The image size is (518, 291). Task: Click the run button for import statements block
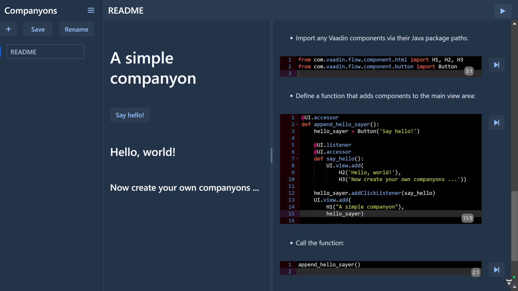(x=497, y=65)
